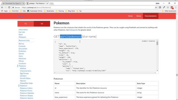The width and height of the screenshot is (178, 100).
Task: Select Pokeathlon Stats in sidebar
Action: pyautogui.click(x=26, y=83)
